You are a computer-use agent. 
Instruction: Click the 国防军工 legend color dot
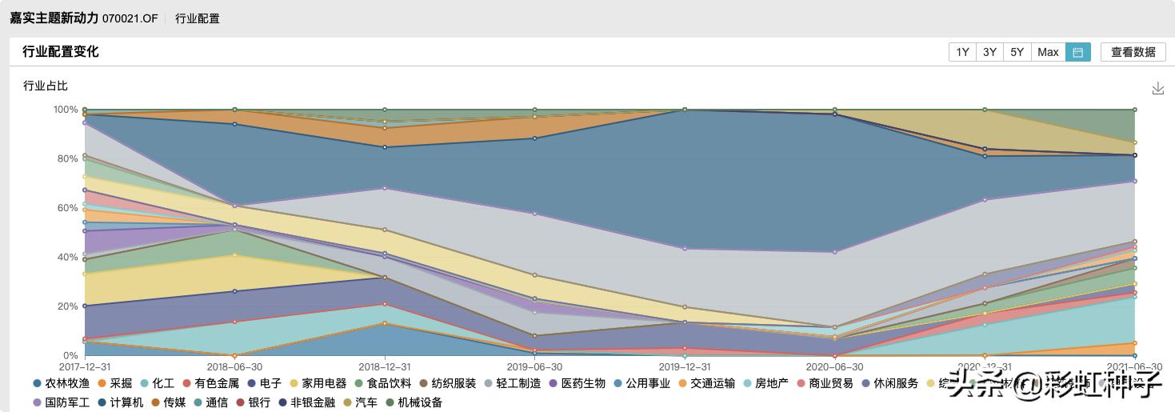click(37, 402)
